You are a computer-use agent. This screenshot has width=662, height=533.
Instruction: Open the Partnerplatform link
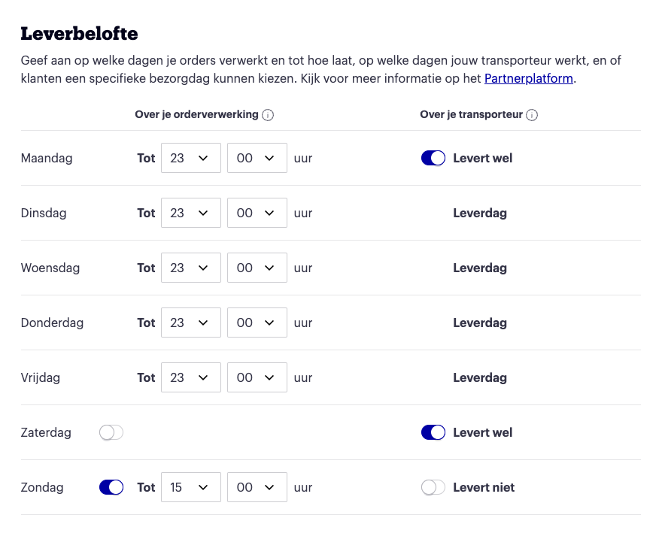pyautogui.click(x=529, y=78)
